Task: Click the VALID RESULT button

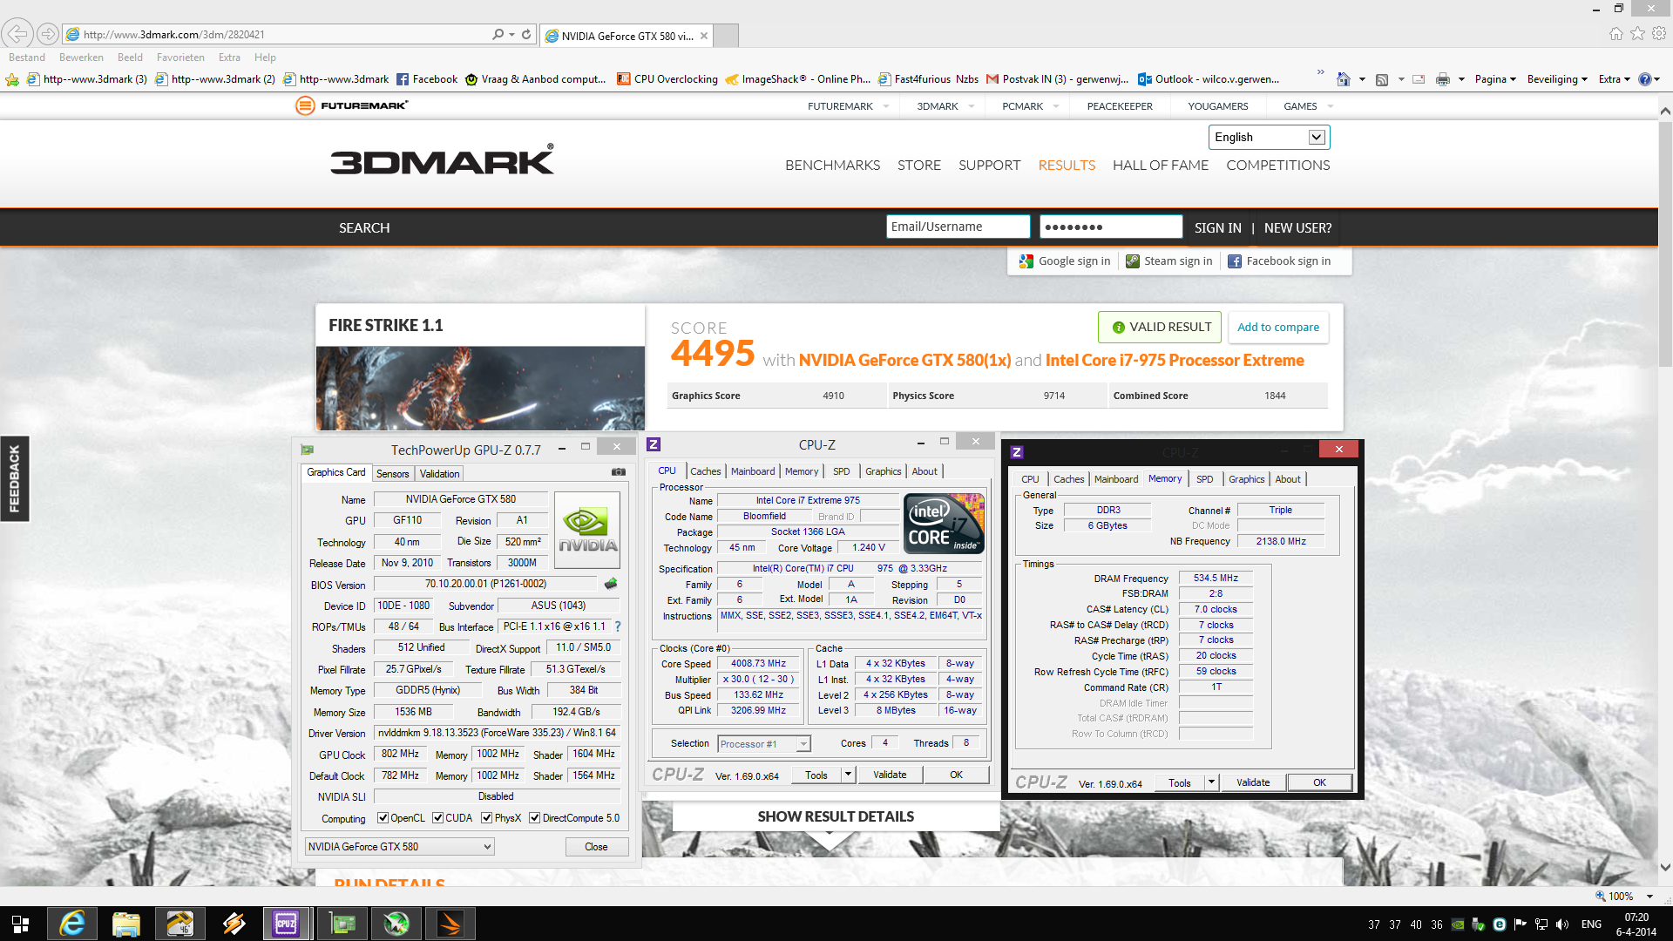Action: point(1160,328)
